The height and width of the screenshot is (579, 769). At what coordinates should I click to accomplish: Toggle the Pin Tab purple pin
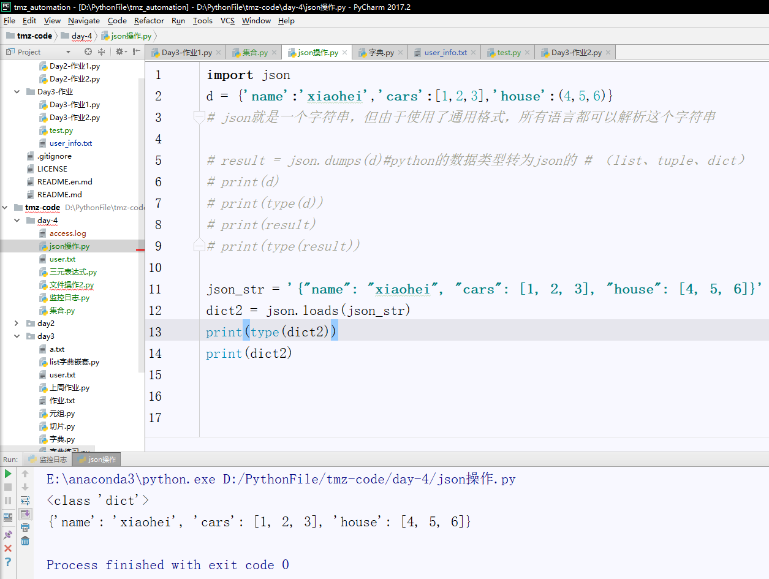pos(8,535)
